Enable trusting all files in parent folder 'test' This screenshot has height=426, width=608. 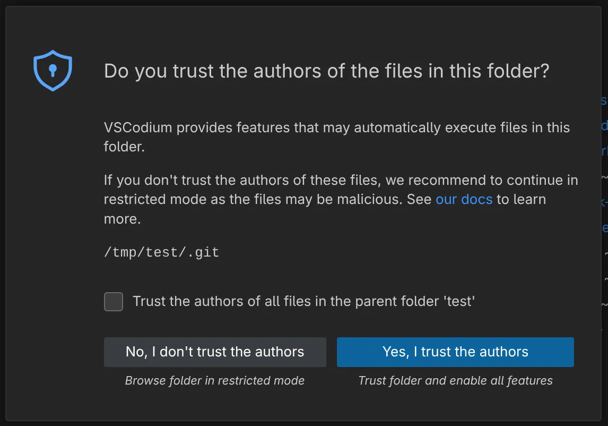pos(113,301)
